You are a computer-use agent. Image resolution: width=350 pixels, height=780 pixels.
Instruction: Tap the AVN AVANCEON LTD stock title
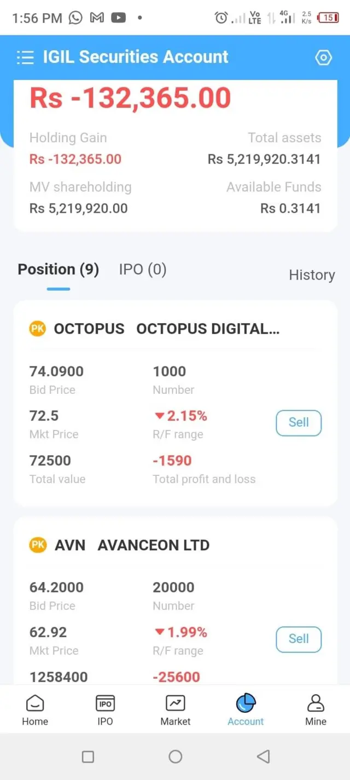(x=132, y=545)
